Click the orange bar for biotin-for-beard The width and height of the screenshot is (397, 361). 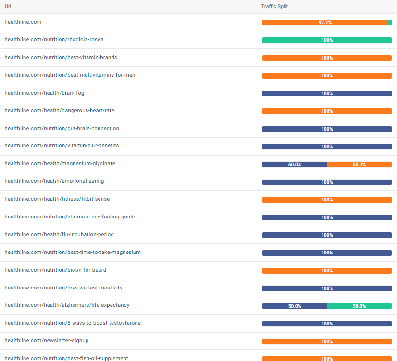coord(327,270)
